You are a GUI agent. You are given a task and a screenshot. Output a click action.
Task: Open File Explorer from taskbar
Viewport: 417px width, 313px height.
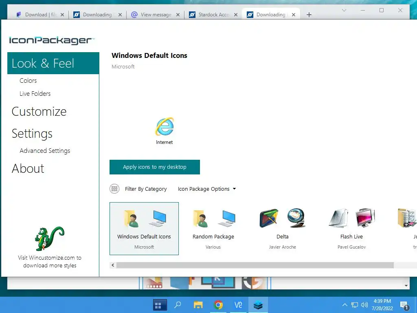(x=198, y=305)
